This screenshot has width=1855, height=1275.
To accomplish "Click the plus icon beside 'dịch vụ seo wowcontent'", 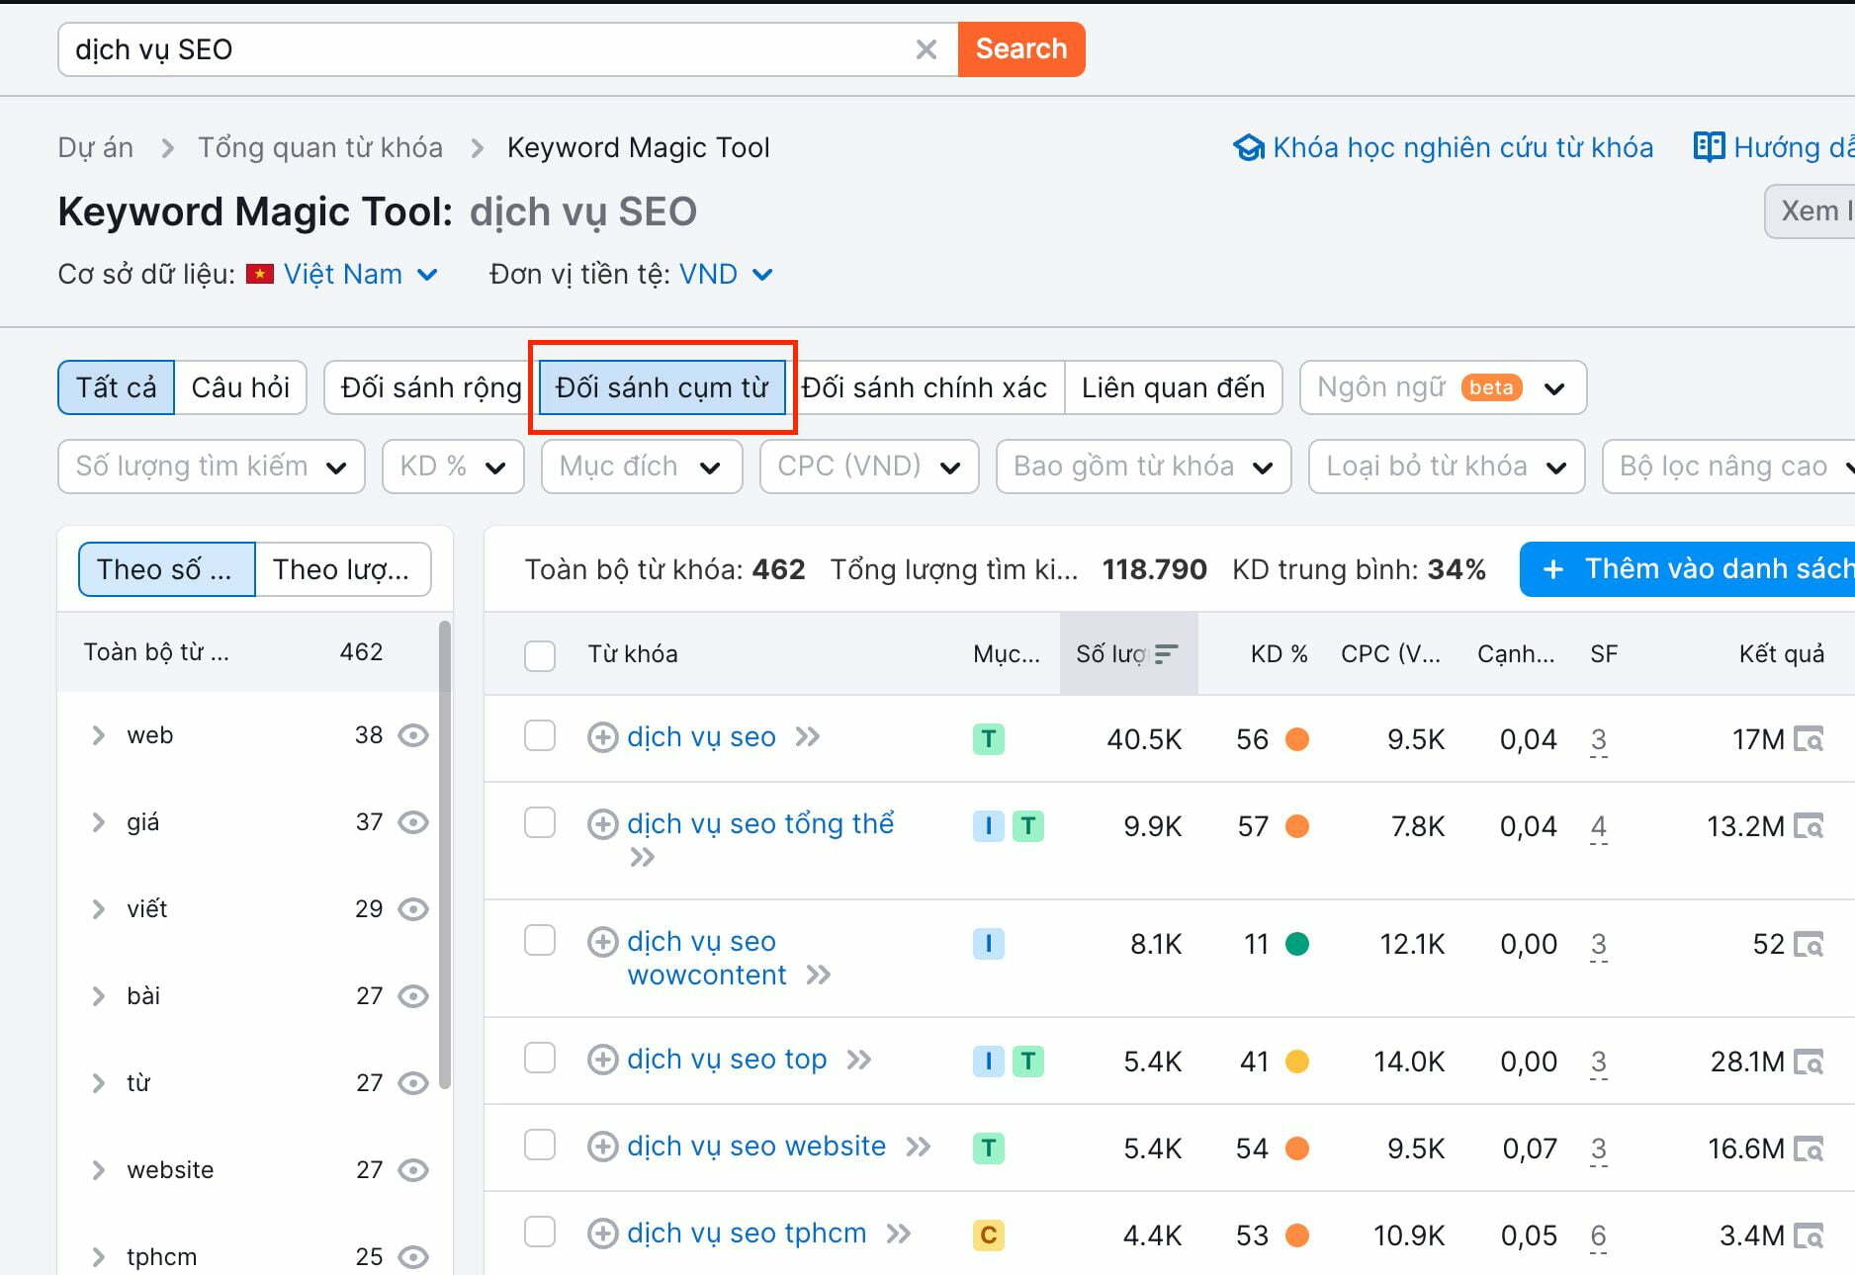I will (602, 942).
